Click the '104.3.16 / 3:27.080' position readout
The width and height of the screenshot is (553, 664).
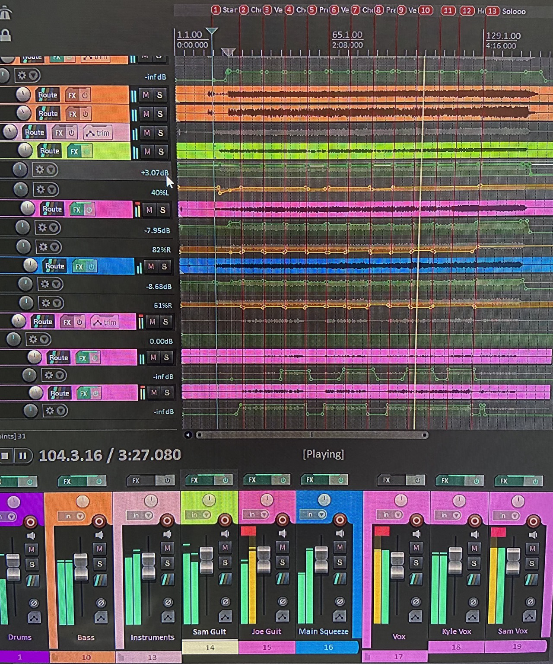point(110,455)
